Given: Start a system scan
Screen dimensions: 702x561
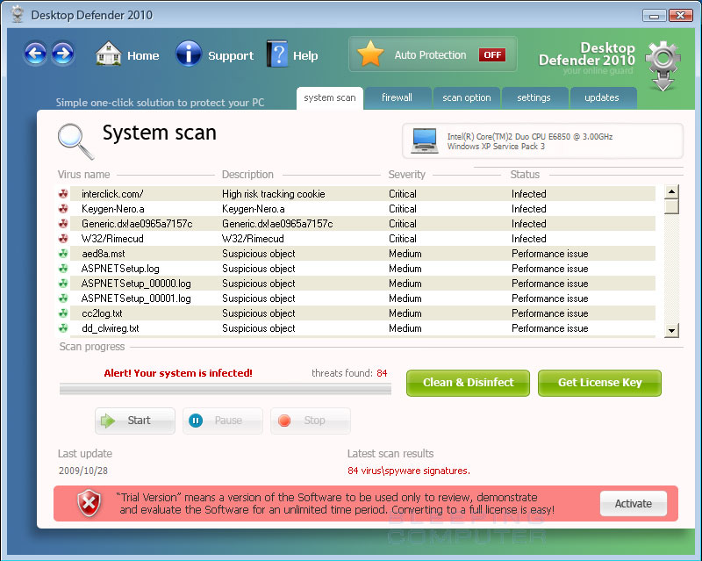Looking at the screenshot, I should click(134, 421).
